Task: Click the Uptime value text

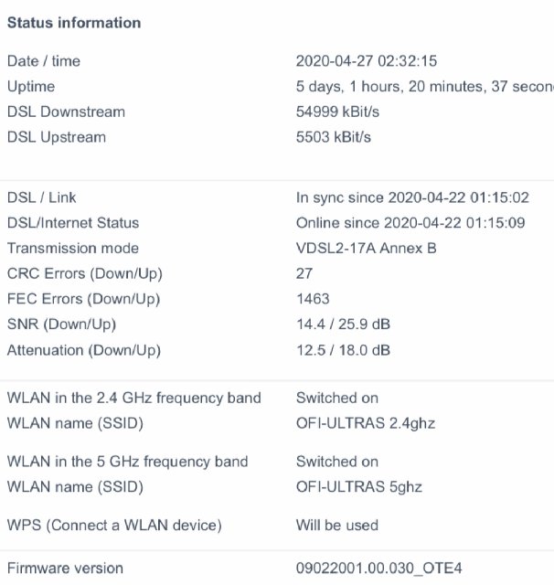Action: pos(425,87)
